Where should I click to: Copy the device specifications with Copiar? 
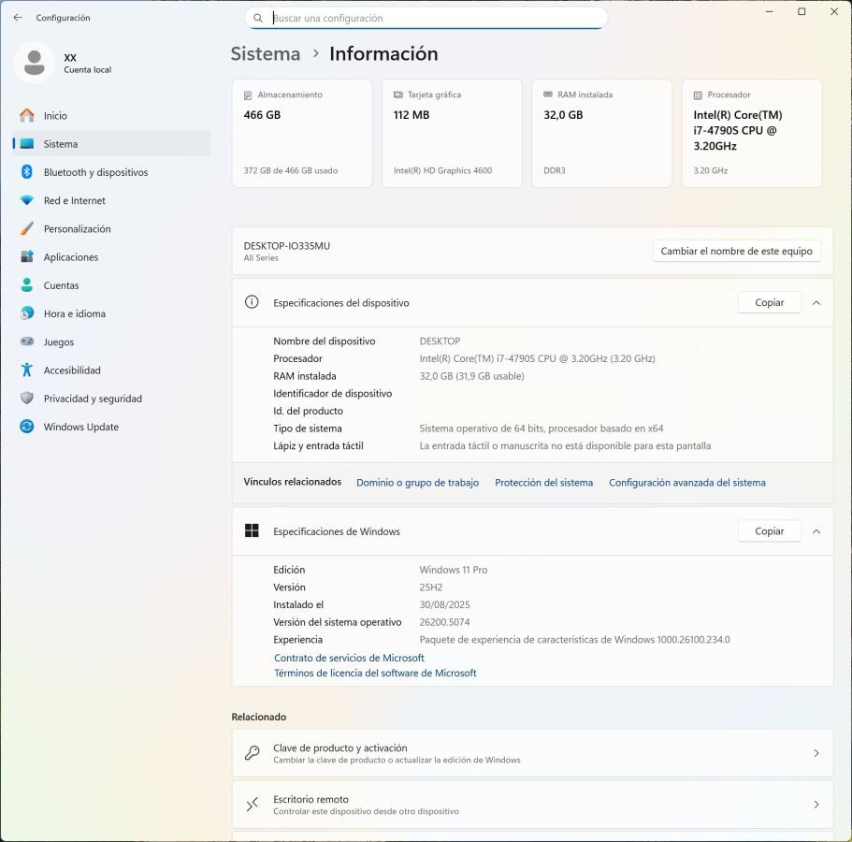[769, 303]
